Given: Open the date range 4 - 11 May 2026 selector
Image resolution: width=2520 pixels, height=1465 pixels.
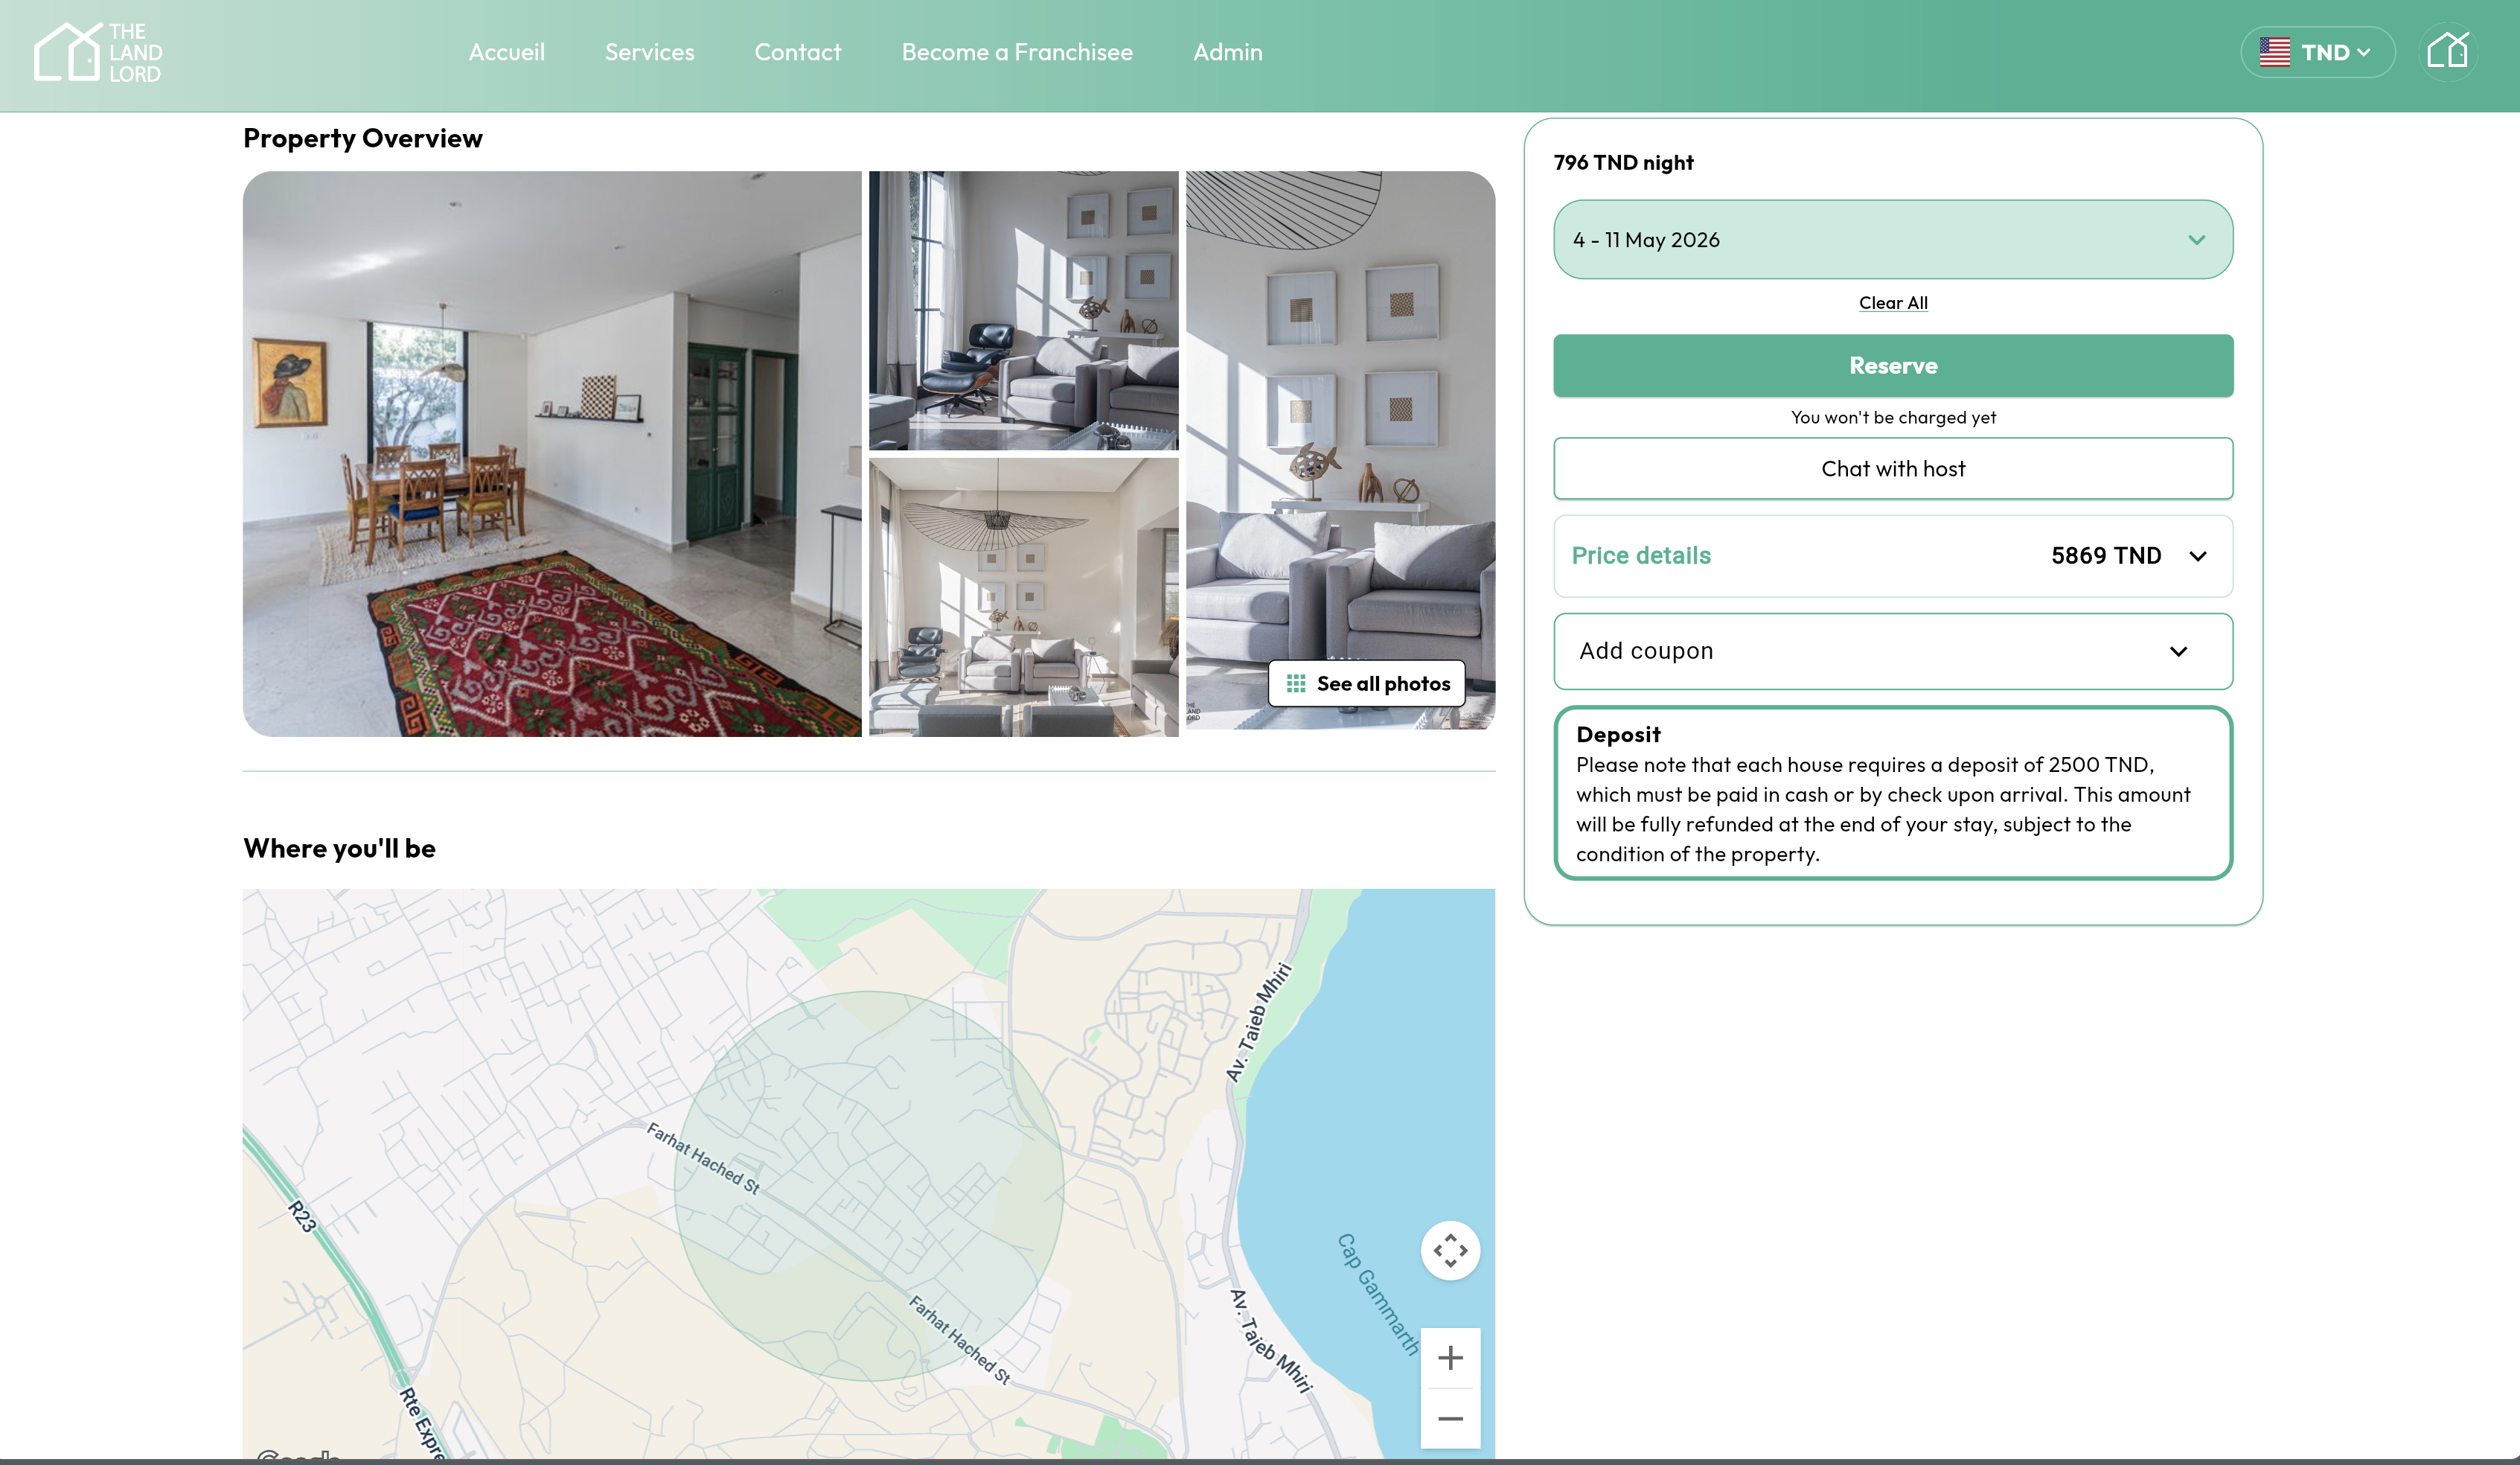Looking at the screenshot, I should click(x=1892, y=240).
